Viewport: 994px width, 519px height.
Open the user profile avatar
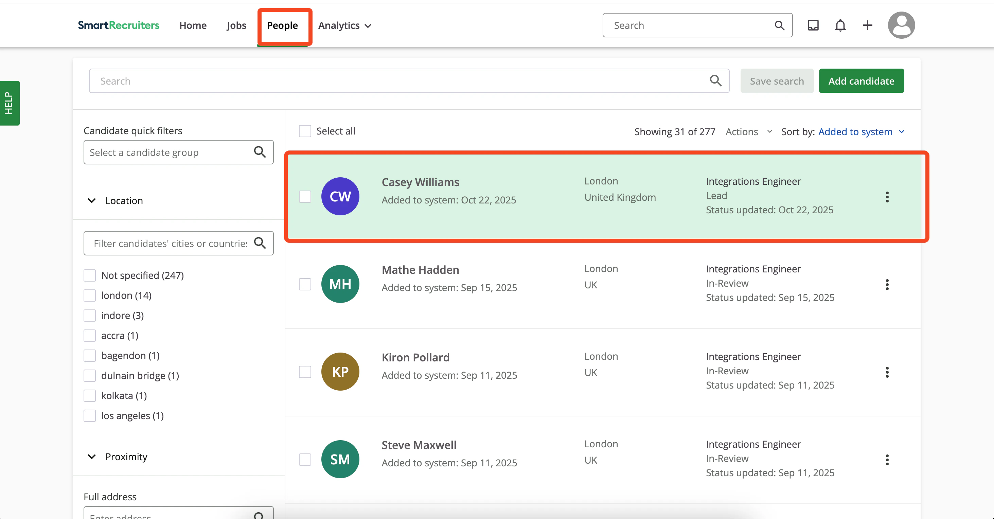coord(901,25)
